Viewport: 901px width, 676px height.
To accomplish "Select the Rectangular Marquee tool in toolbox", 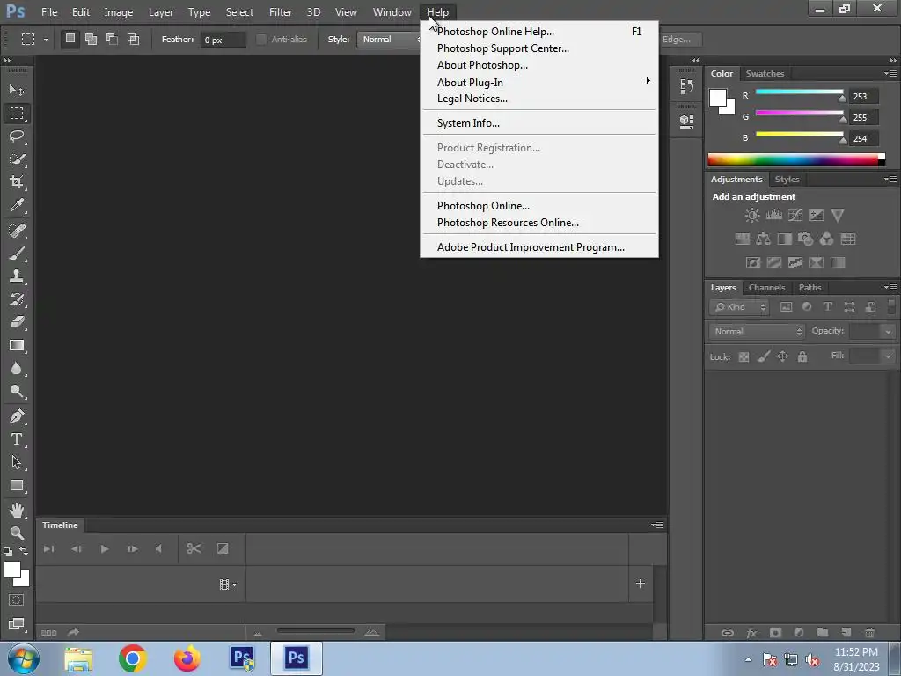I will coord(17,114).
